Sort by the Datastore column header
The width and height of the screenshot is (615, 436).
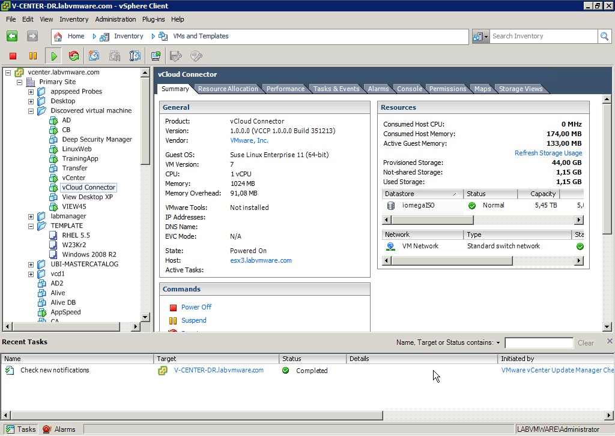422,194
